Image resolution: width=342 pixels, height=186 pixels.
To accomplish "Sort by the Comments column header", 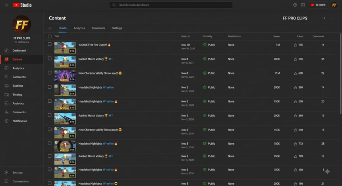I will pyautogui.click(x=318, y=36).
